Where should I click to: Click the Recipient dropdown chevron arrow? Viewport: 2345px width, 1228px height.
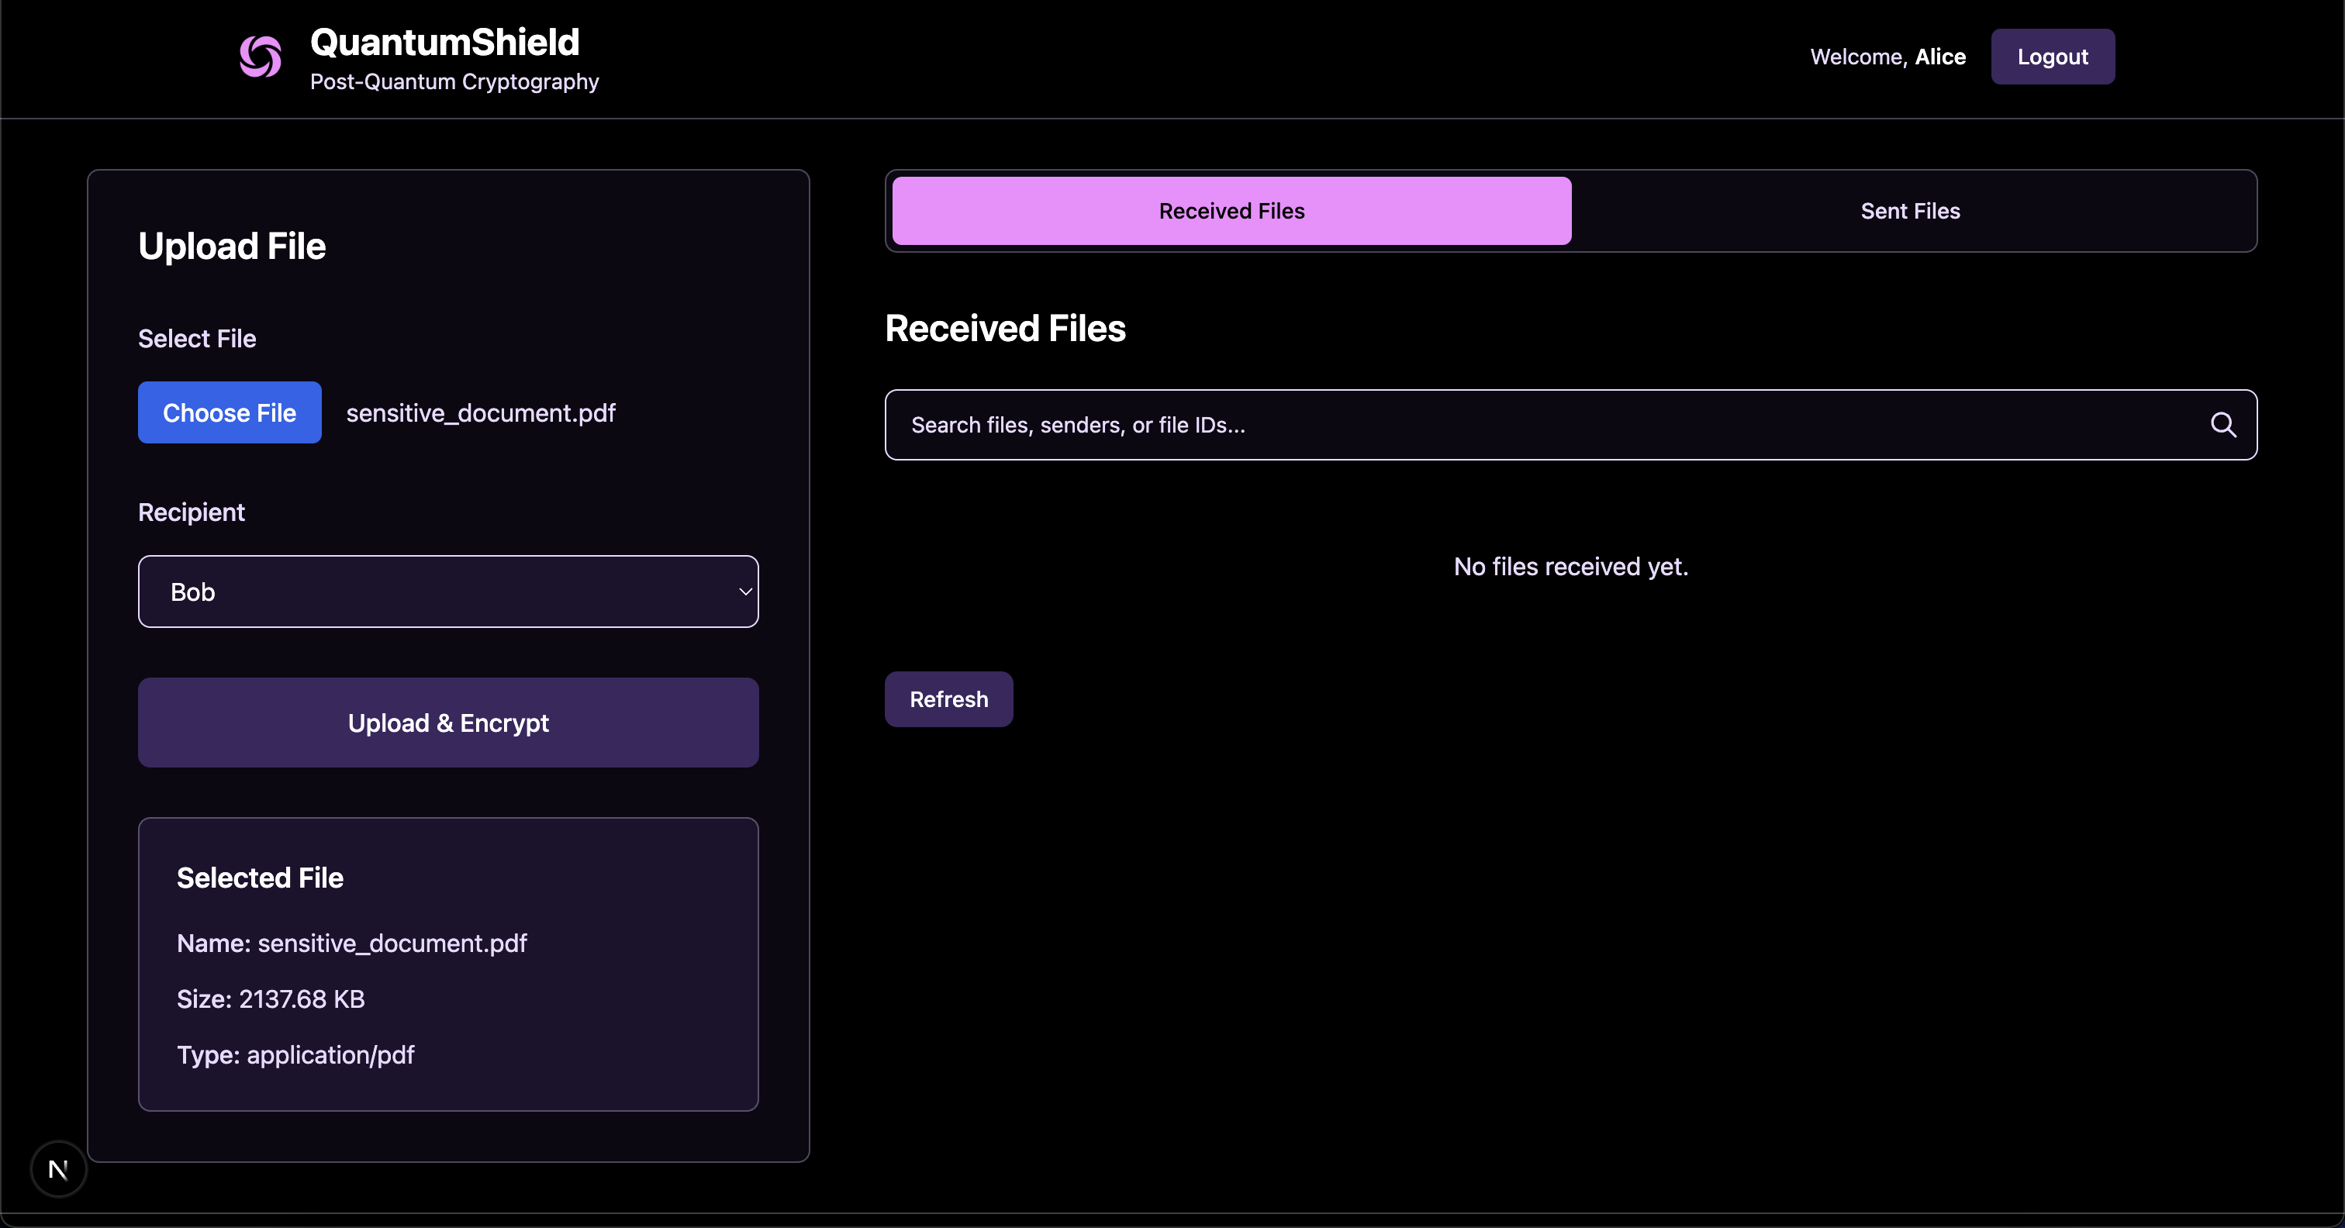pyautogui.click(x=744, y=592)
